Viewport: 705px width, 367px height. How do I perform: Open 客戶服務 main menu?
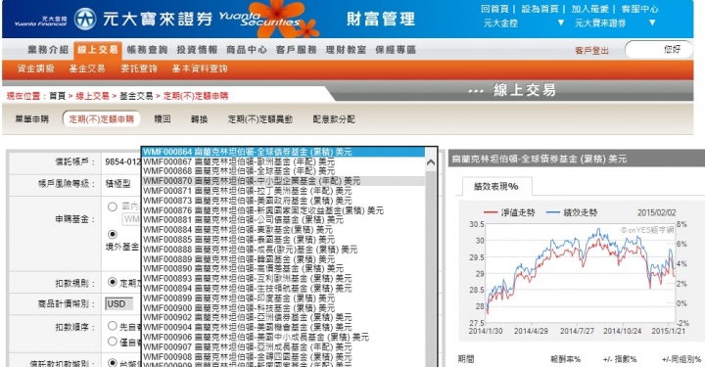pyautogui.click(x=297, y=50)
